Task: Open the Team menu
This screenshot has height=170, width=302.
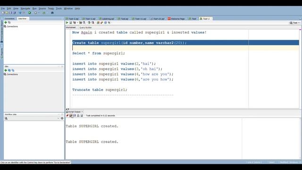Action: 51,8
